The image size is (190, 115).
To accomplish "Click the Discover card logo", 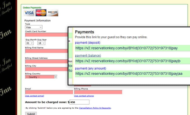I will 53,13.
